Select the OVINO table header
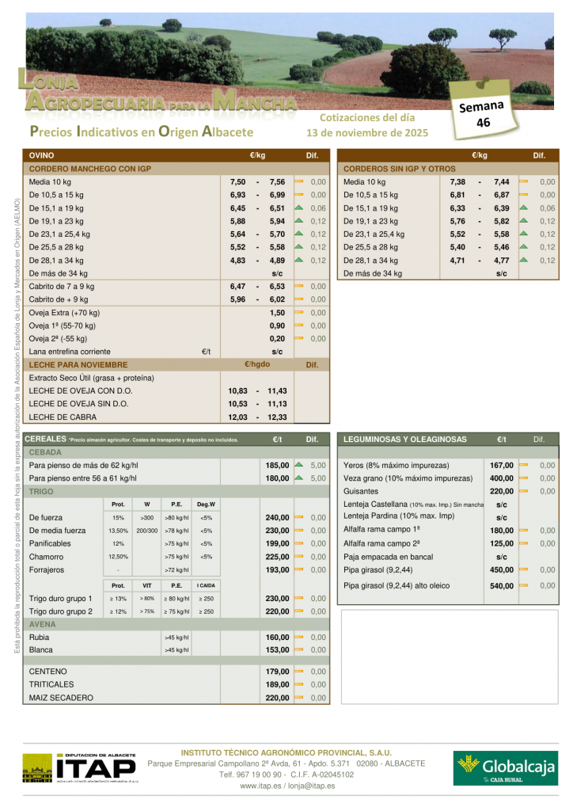The image size is (573, 811). 42,156
